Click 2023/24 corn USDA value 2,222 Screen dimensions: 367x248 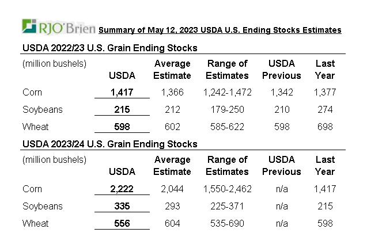click(122, 189)
